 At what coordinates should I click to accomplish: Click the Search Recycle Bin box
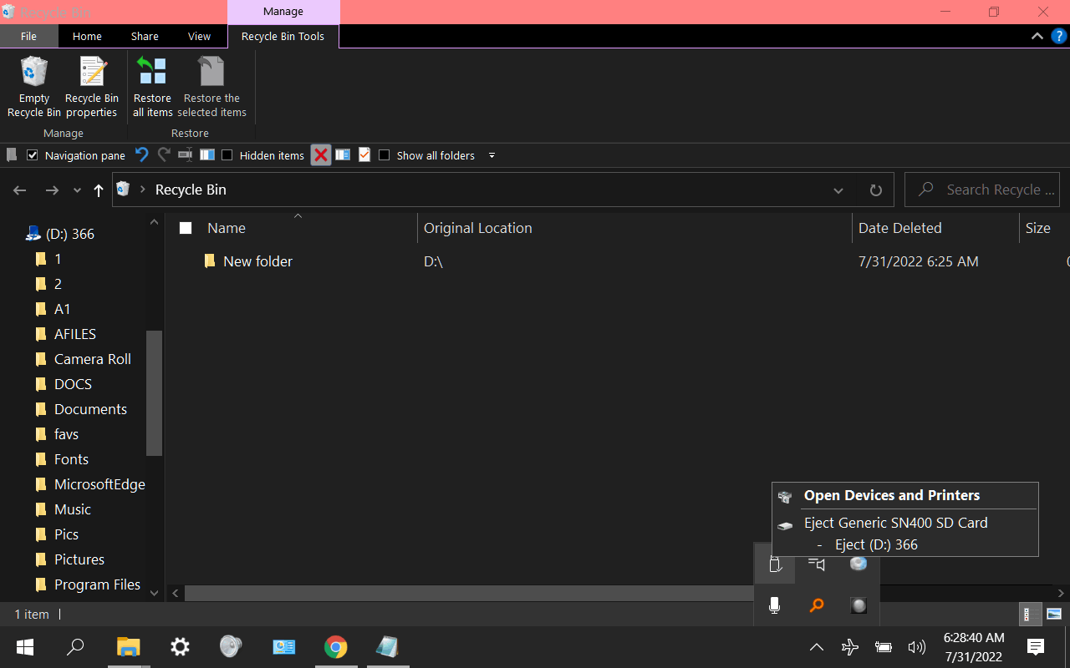click(982, 190)
